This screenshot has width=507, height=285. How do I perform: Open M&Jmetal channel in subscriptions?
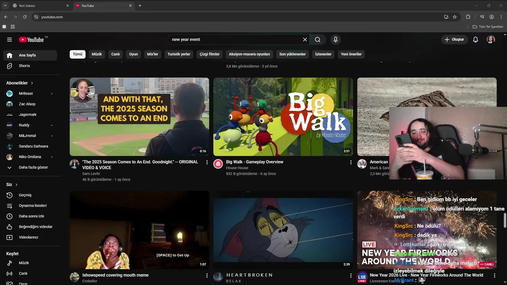pyautogui.click(x=30, y=136)
